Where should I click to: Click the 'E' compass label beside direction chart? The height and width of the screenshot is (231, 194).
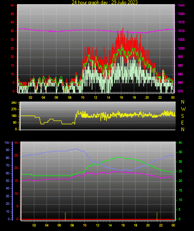pyautogui.click(x=182, y=123)
